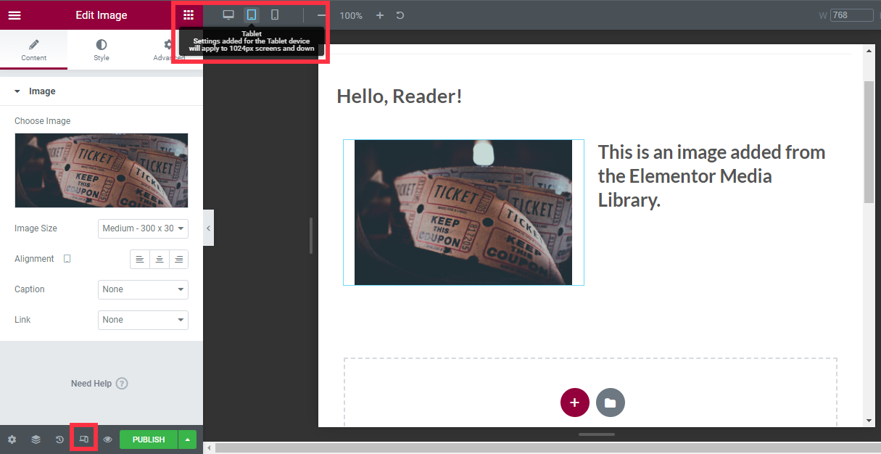Select the Hello, Reader! heading
881x454 pixels.
(400, 96)
